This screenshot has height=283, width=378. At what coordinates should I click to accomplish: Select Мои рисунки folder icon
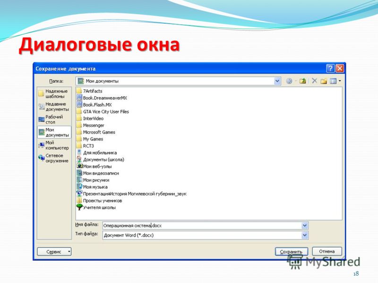tap(79, 180)
